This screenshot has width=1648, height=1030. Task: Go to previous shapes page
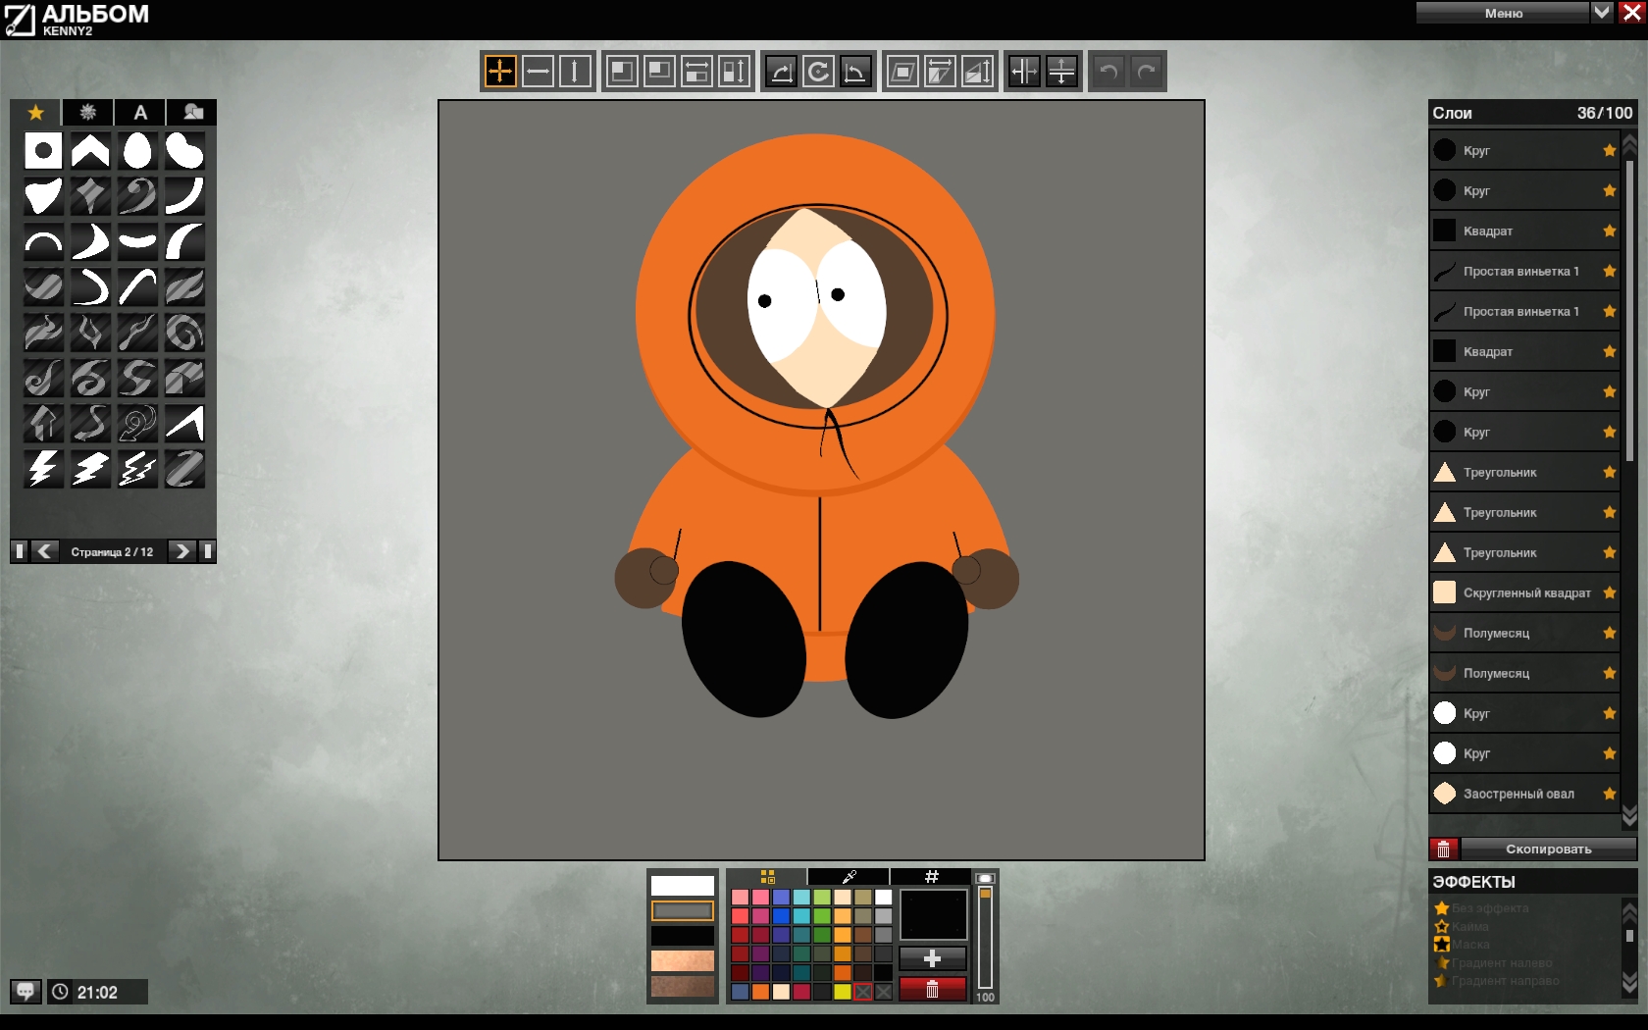pos(44,551)
